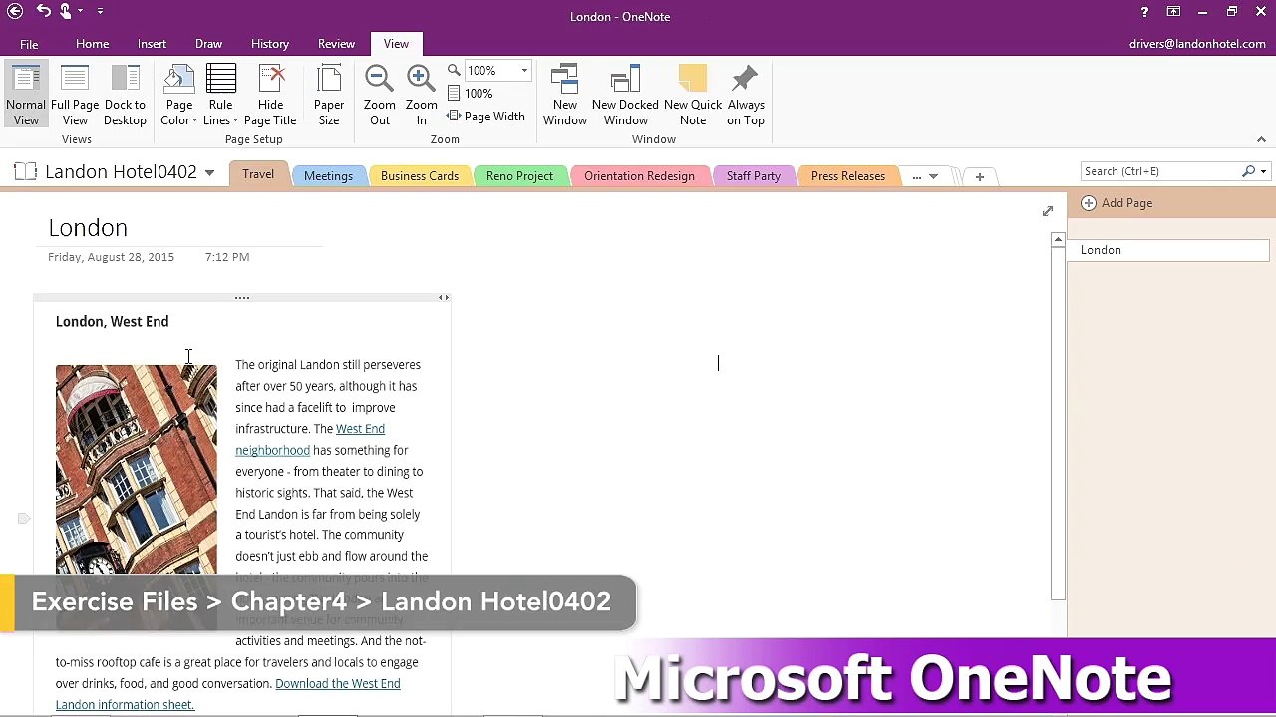This screenshot has width=1276, height=717.
Task: Hide the page title
Action: pyautogui.click(x=270, y=97)
